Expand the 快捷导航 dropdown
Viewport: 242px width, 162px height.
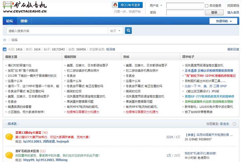(223, 21)
